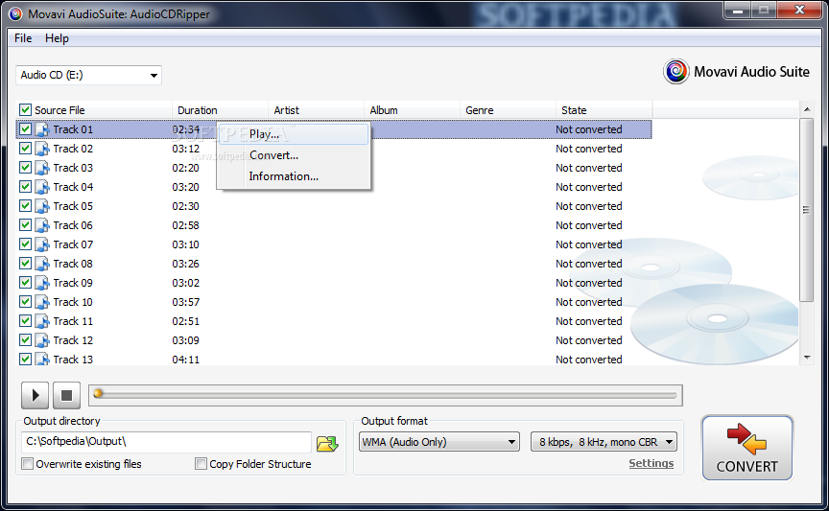829x511 pixels.
Task: Browse for output directory folder icon
Action: pos(327,443)
